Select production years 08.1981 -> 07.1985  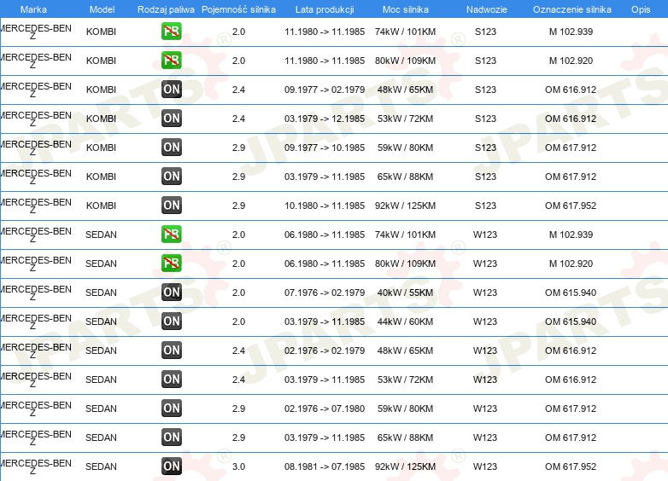(x=325, y=467)
